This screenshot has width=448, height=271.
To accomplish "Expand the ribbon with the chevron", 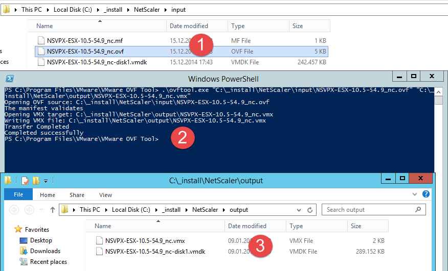I will (415, 194).
